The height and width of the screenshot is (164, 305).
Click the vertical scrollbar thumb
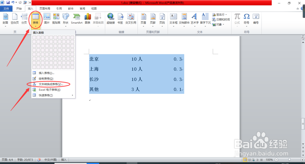coord(303,124)
